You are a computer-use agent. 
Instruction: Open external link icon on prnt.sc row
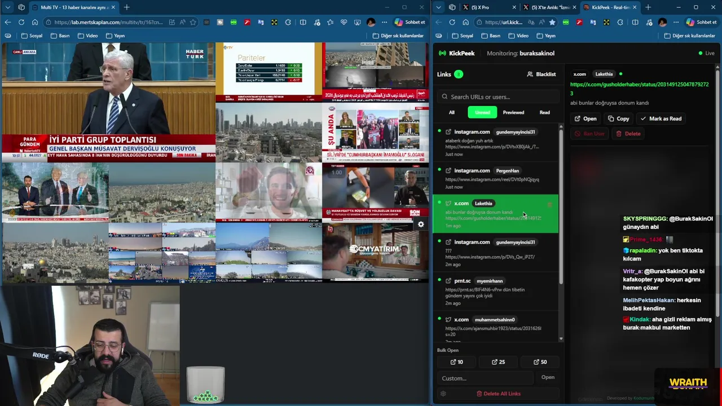click(448, 281)
